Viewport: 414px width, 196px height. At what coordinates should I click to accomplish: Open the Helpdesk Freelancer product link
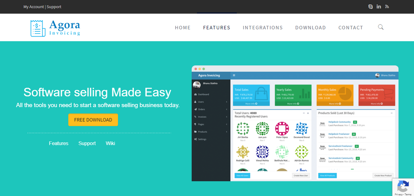click(x=339, y=134)
